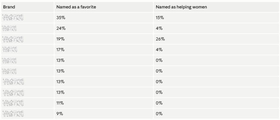Select the Named as a favorite header

(x=104, y=7)
